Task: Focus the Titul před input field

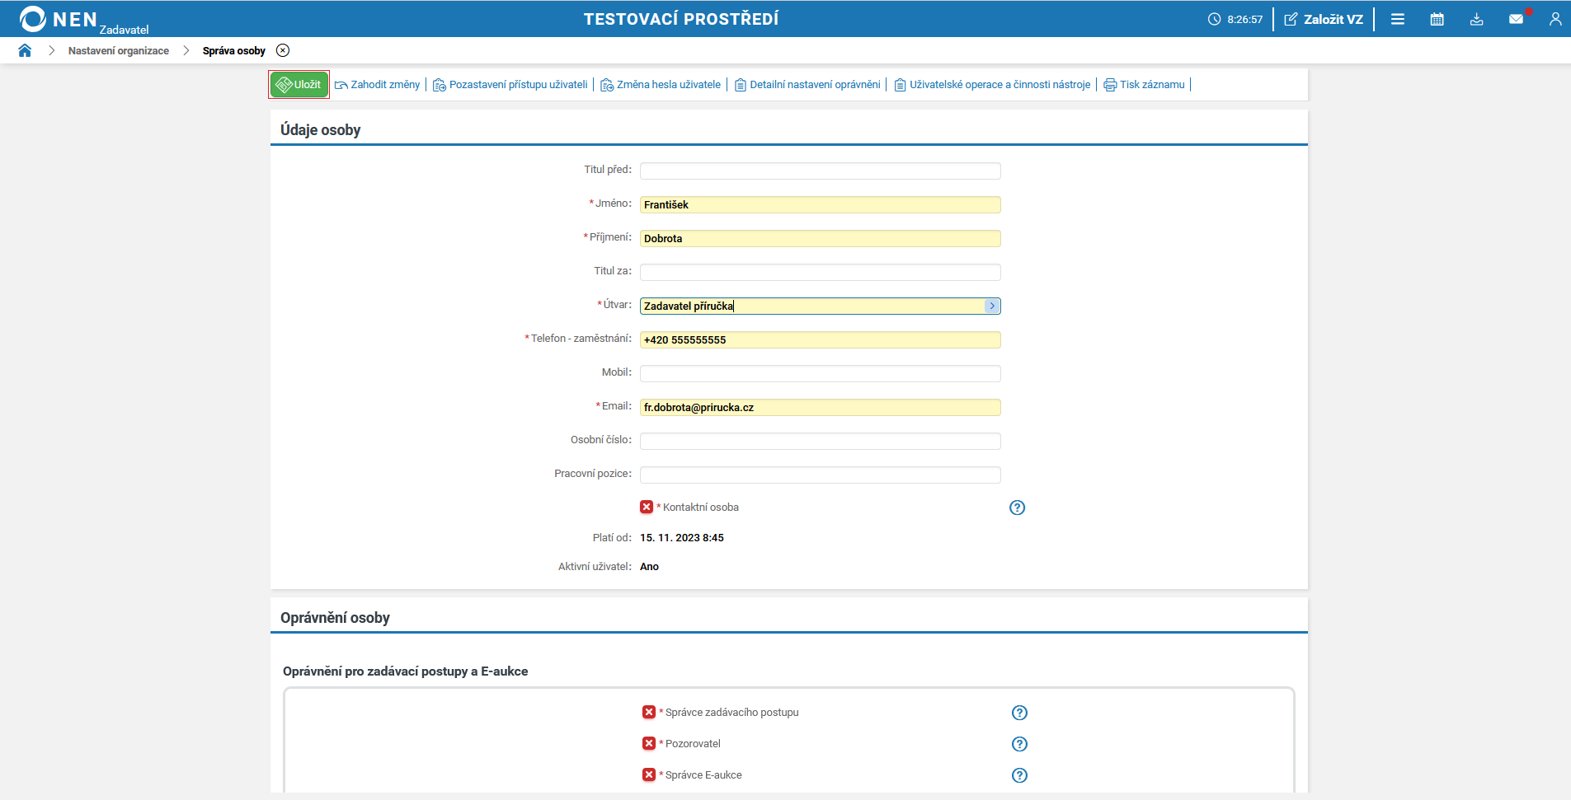Action: [x=820, y=171]
